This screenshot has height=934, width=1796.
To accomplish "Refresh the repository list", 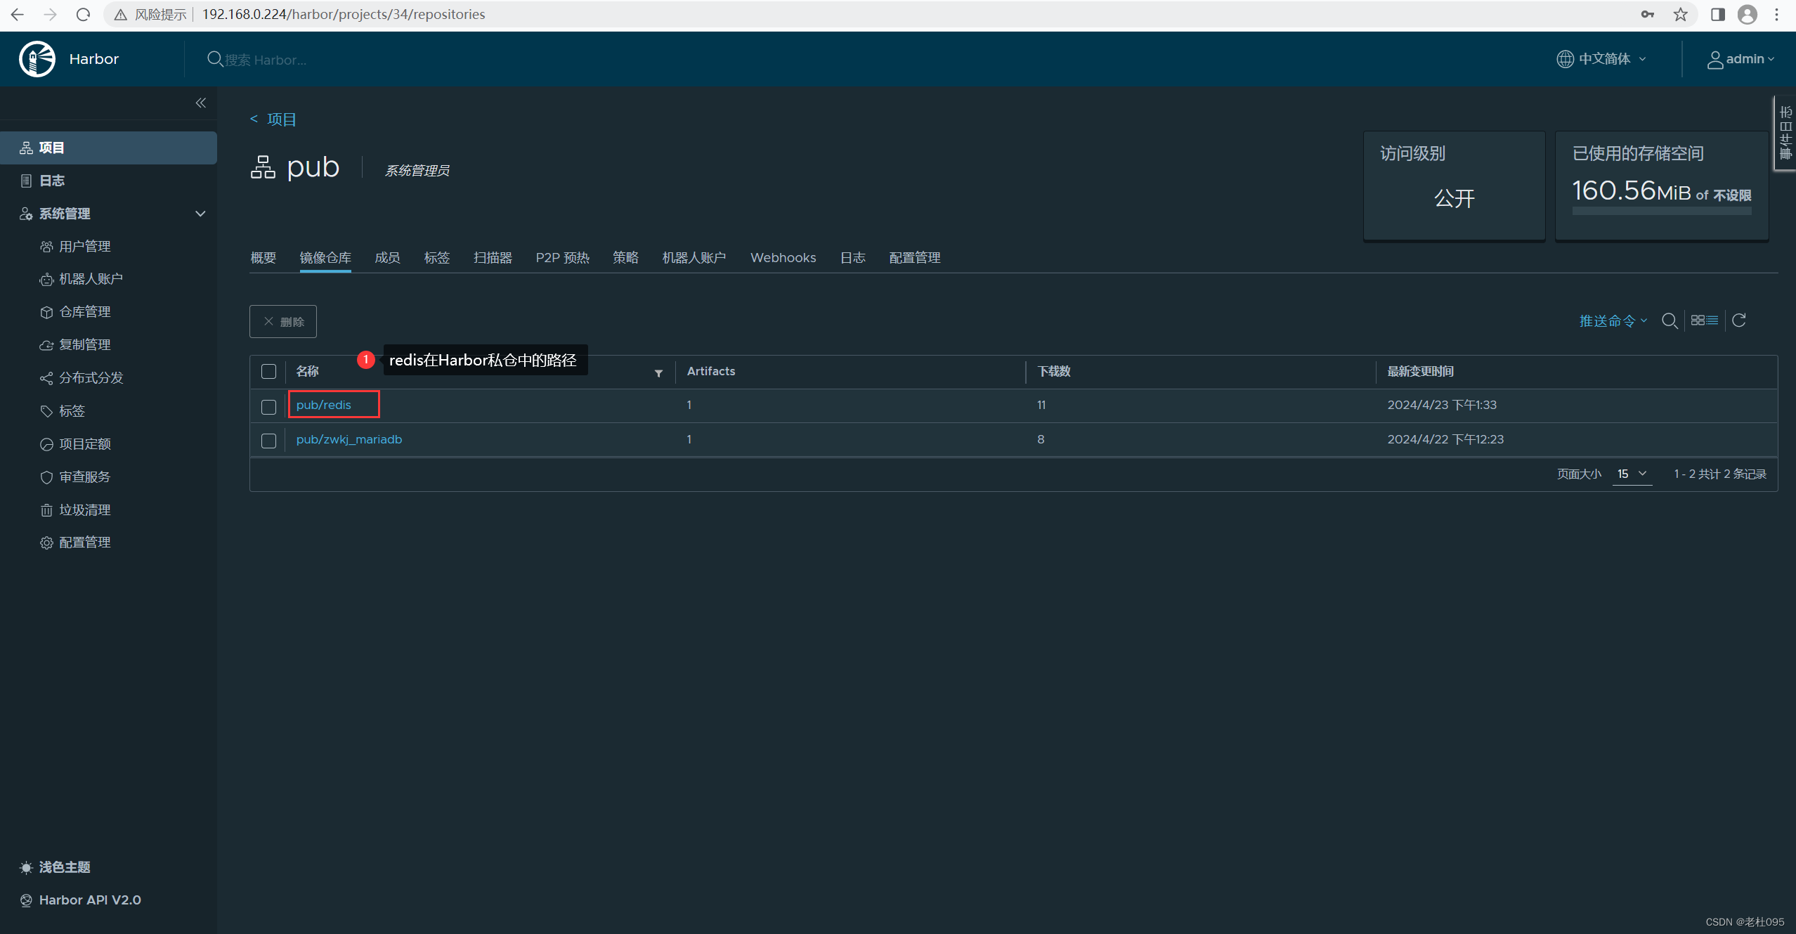I will tap(1739, 320).
